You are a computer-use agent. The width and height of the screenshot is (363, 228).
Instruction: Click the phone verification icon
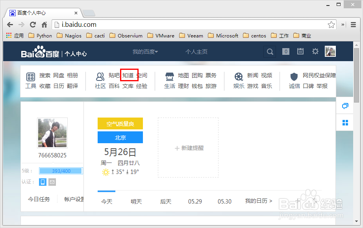(43, 182)
